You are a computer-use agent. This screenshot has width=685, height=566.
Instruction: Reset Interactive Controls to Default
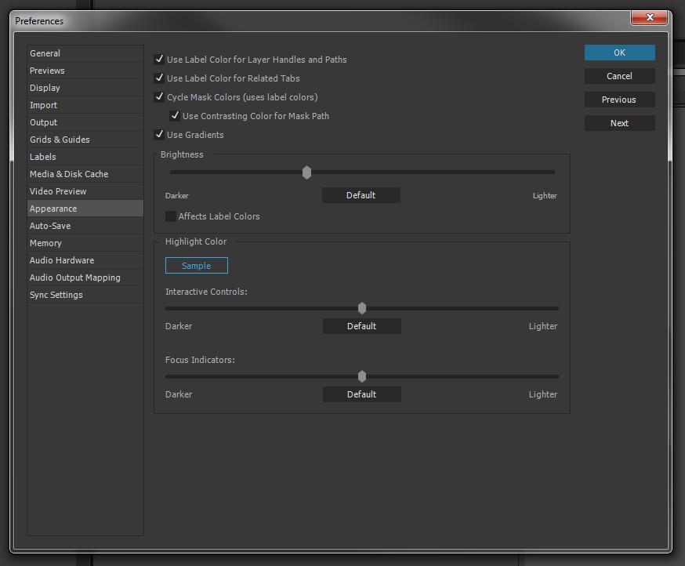click(x=362, y=326)
